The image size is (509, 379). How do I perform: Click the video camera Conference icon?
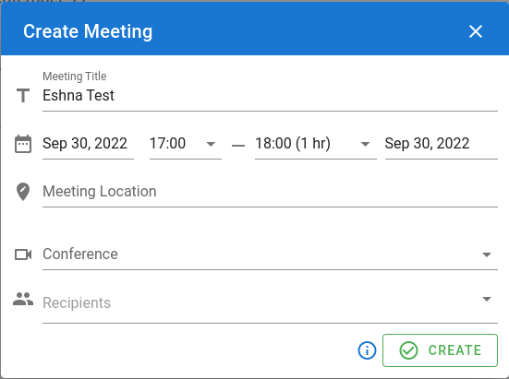23,255
